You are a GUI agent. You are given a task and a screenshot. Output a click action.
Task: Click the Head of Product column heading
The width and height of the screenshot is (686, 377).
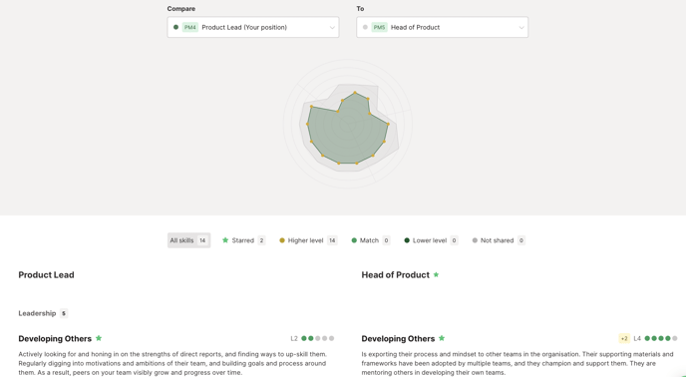tap(396, 275)
